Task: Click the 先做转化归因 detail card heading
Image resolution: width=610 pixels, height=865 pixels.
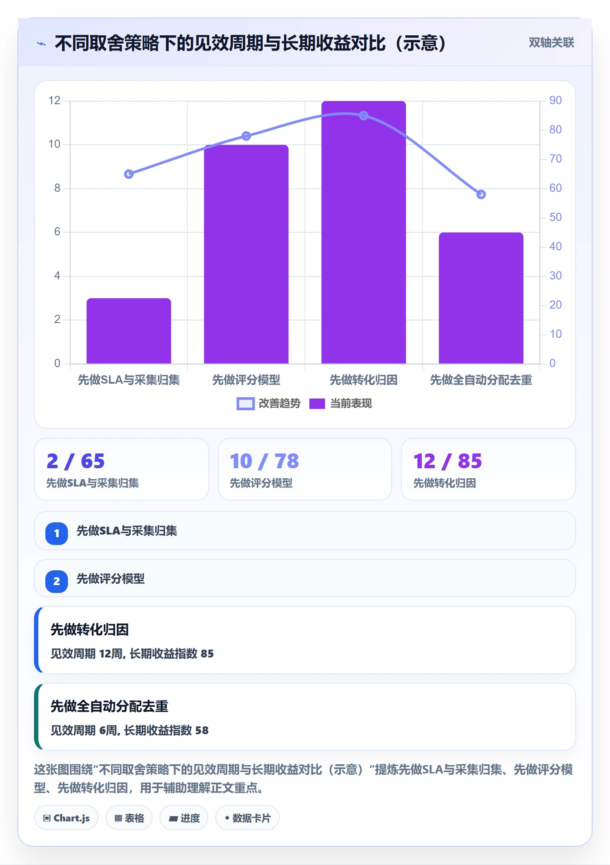Action: pos(90,630)
